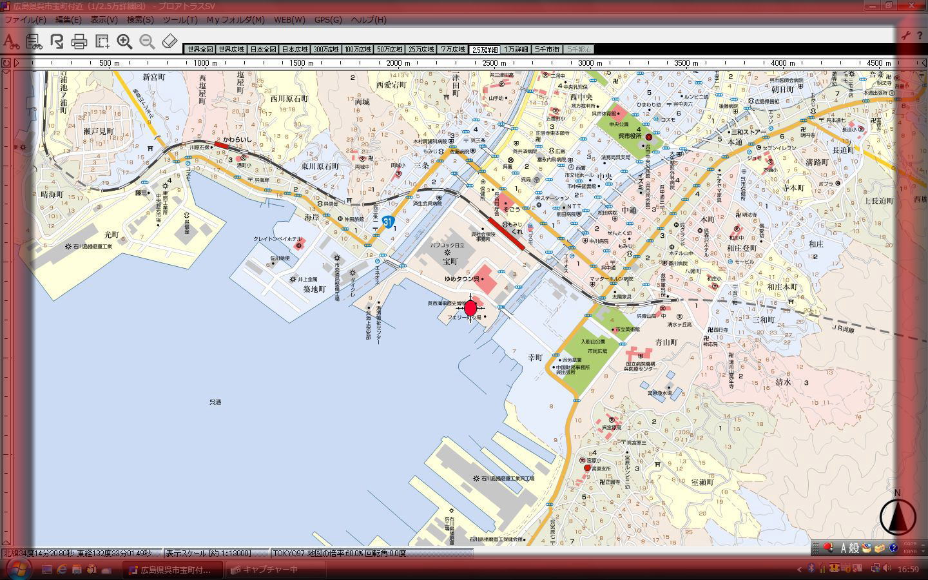Expand the Myフォルダ(M) menu
This screenshot has height=580, width=928.
tap(235, 20)
